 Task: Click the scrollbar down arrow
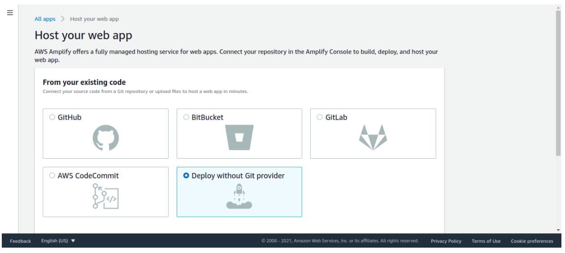pyautogui.click(x=558, y=230)
